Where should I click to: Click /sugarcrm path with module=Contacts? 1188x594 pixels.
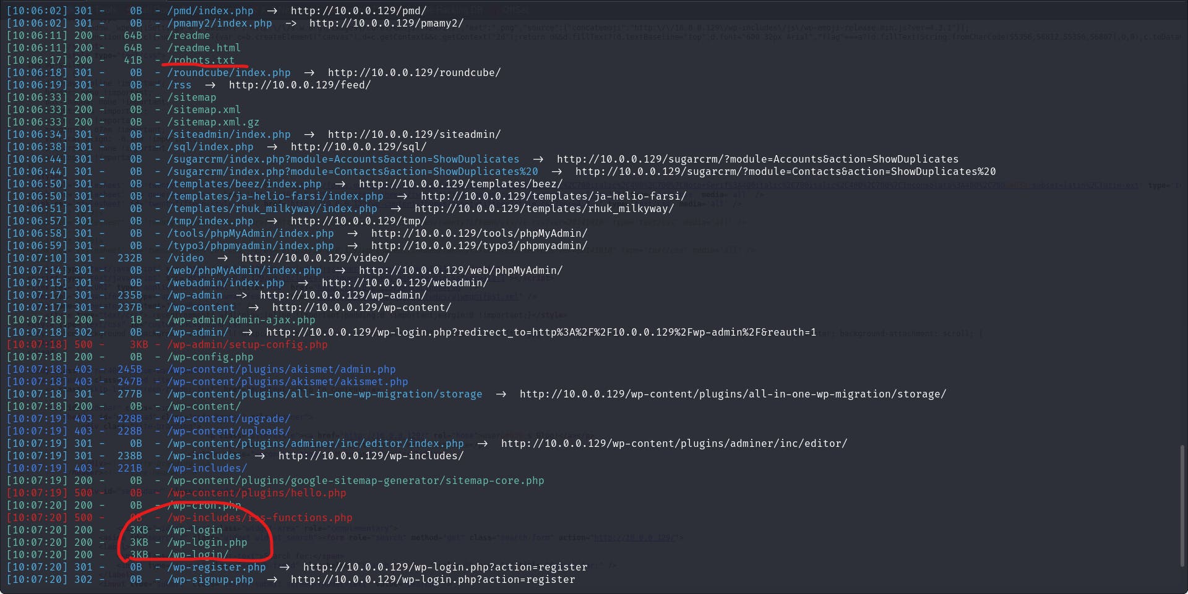pyautogui.click(x=353, y=171)
